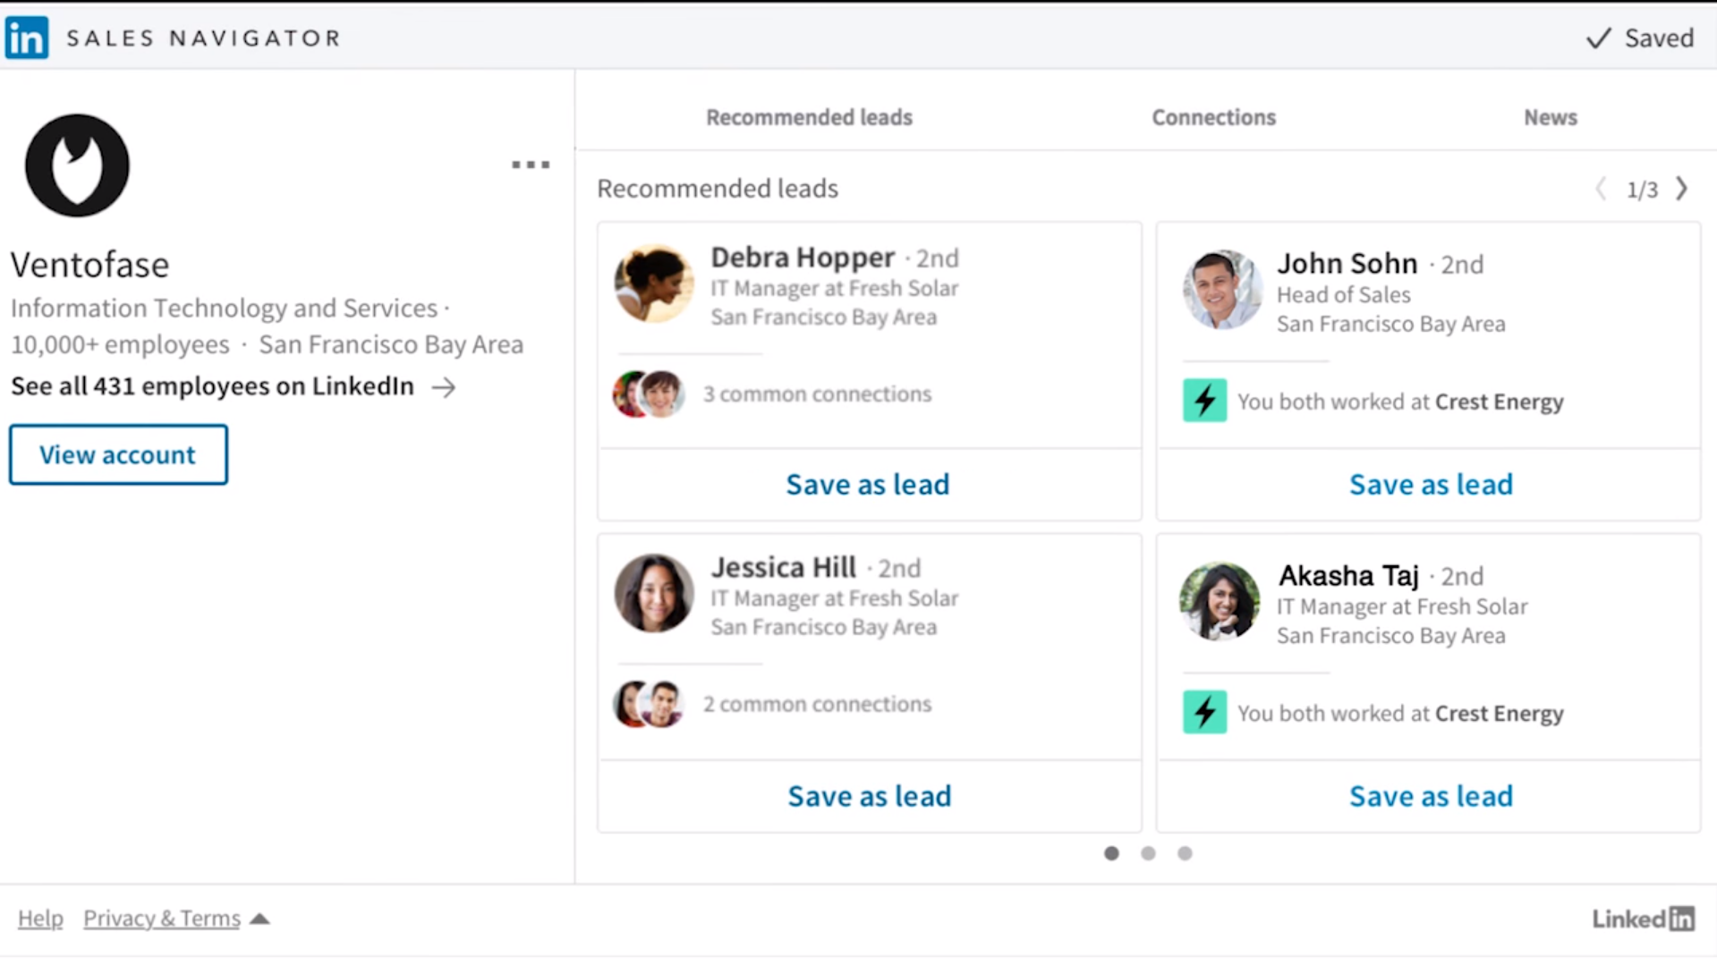Open the Help link
This screenshot has height=965, width=1717.
40,918
